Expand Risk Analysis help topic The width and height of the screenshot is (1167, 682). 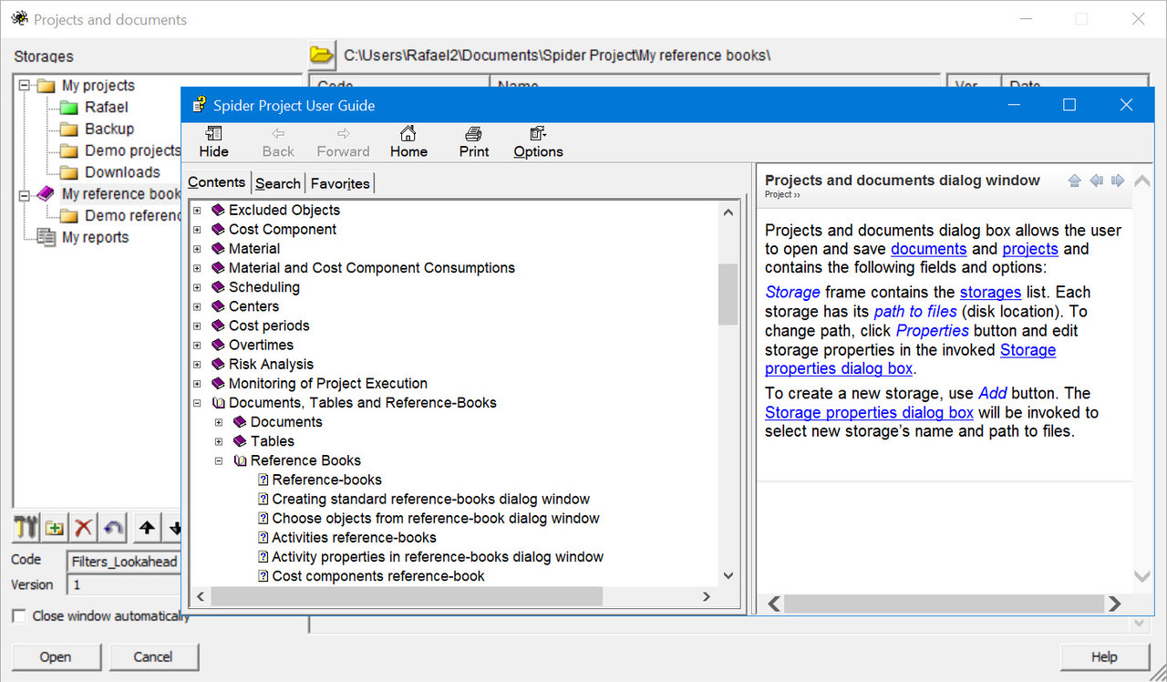tap(197, 364)
